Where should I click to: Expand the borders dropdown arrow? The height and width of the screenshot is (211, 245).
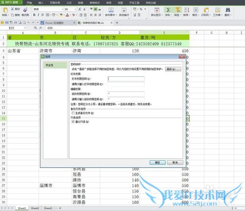[x=50, y=15]
